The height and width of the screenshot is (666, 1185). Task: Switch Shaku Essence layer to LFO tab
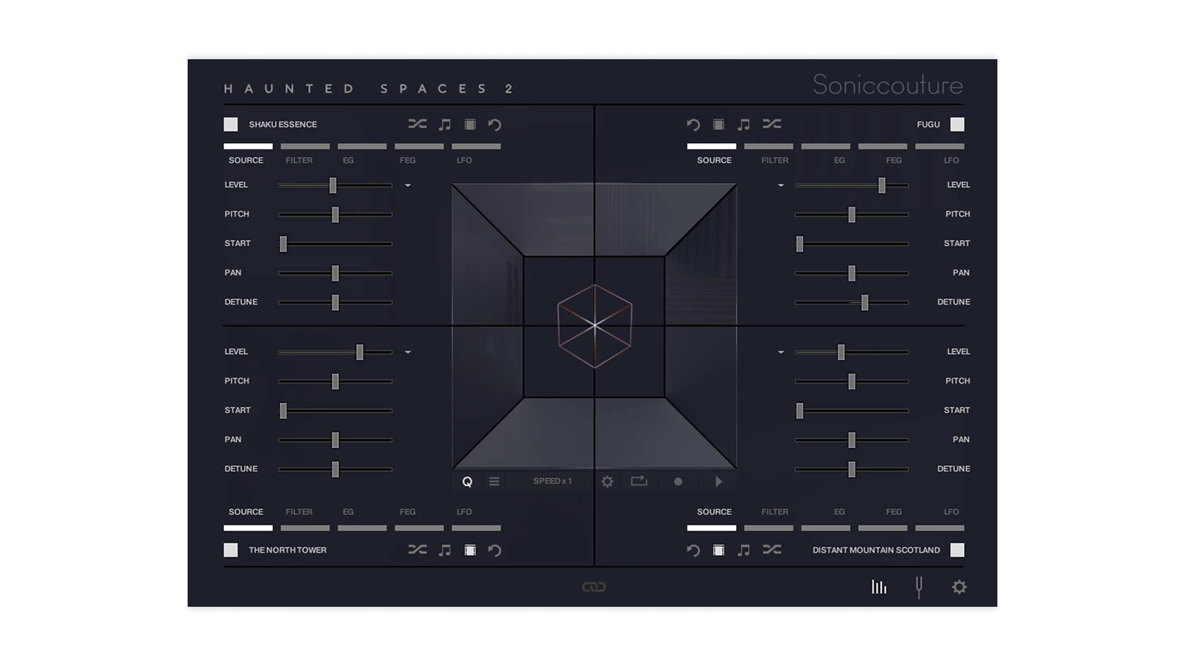[464, 160]
